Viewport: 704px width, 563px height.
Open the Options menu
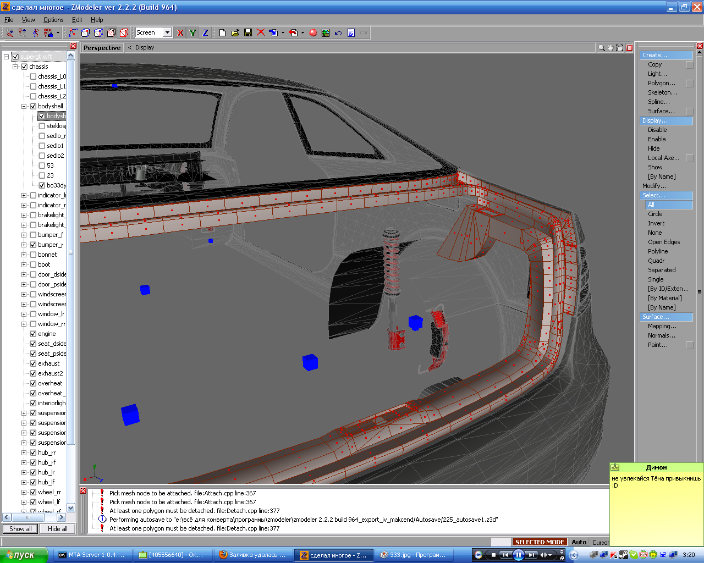(x=53, y=20)
